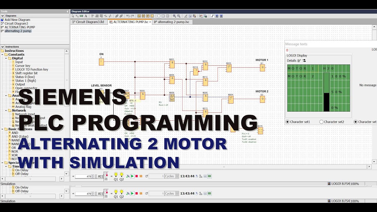
Task: Collapse the Diagrams panel section
Action: coord(2,16)
